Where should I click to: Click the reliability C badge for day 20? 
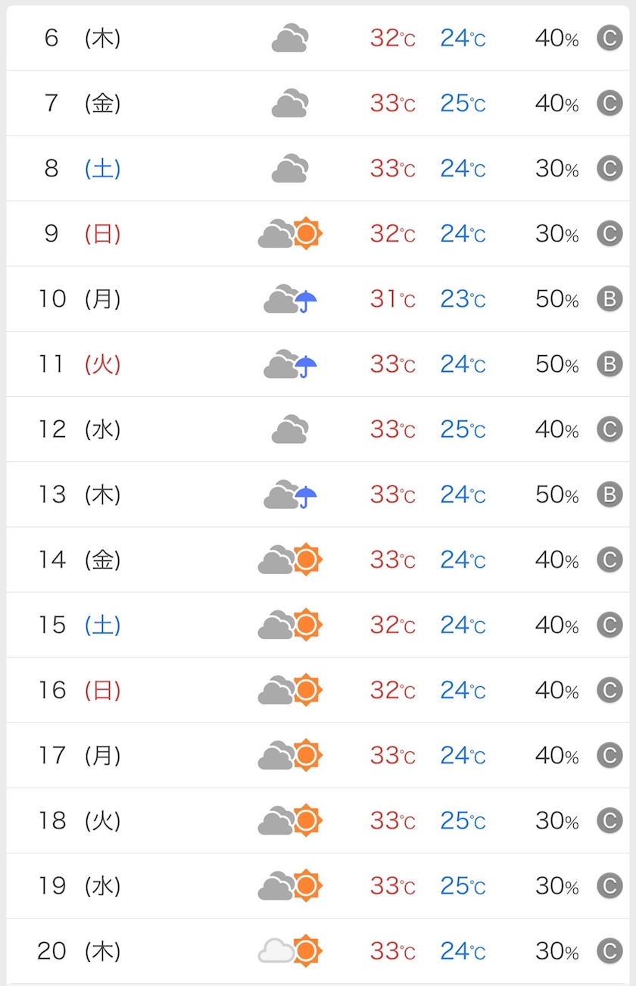pos(609,951)
